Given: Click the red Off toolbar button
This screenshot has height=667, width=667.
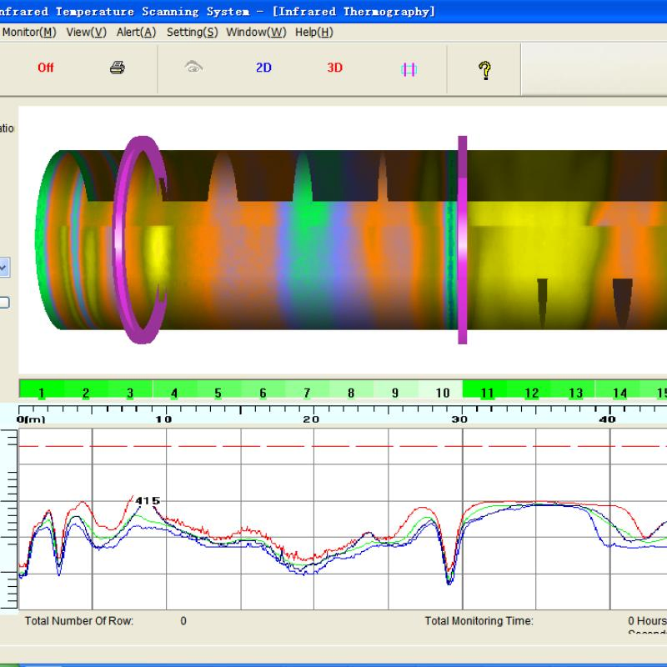Looking at the screenshot, I should [46, 68].
